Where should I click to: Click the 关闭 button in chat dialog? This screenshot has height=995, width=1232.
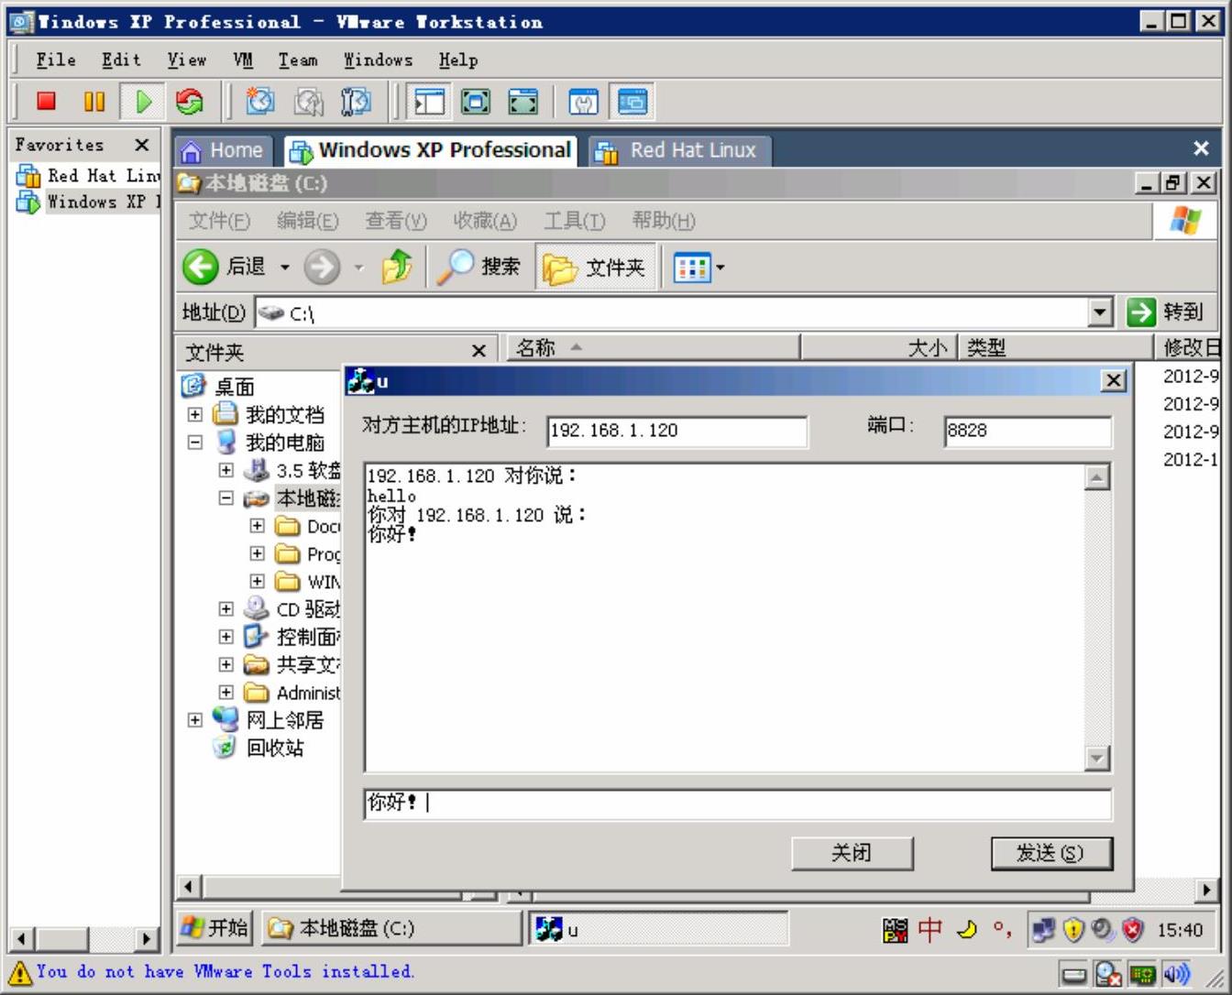(x=852, y=853)
